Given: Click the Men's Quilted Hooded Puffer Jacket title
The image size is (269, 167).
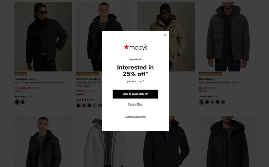Looking at the screenshot, I should pyautogui.click(x=218, y=82).
